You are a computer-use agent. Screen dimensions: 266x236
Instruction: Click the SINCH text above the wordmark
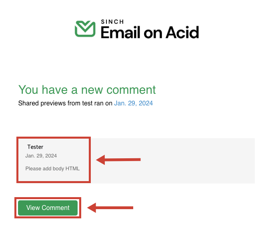pyautogui.click(x=112, y=22)
